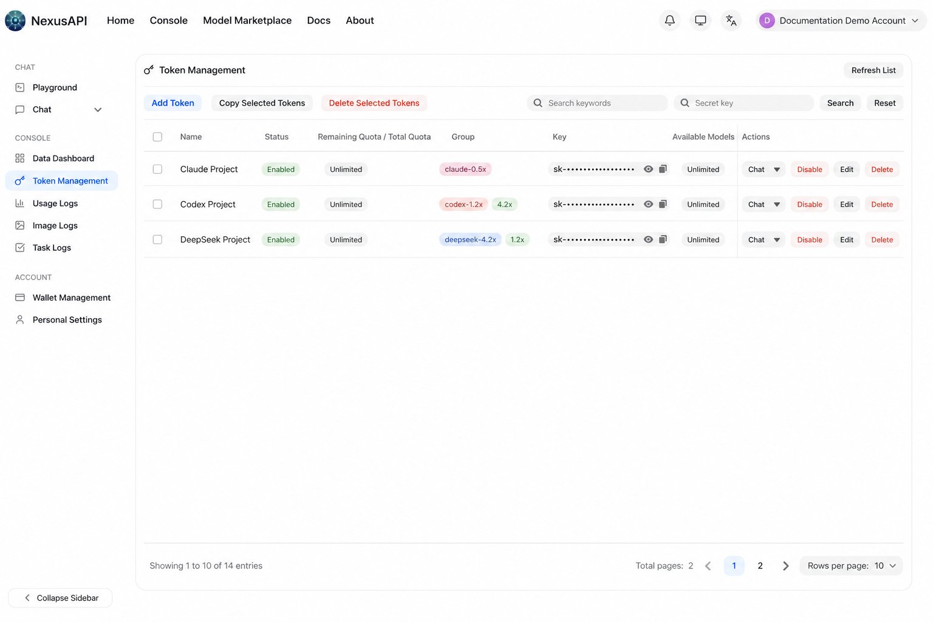Click the Data Dashboard grid icon

(x=20, y=159)
